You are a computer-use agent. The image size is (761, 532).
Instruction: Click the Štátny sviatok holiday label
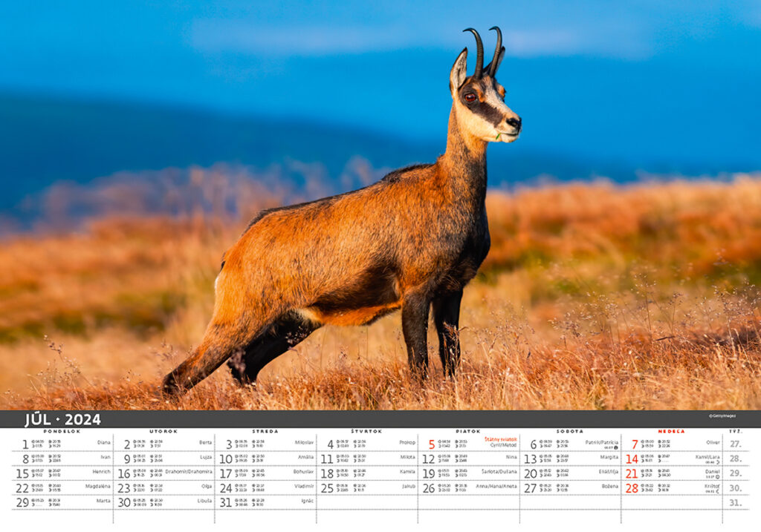pyautogui.click(x=500, y=439)
